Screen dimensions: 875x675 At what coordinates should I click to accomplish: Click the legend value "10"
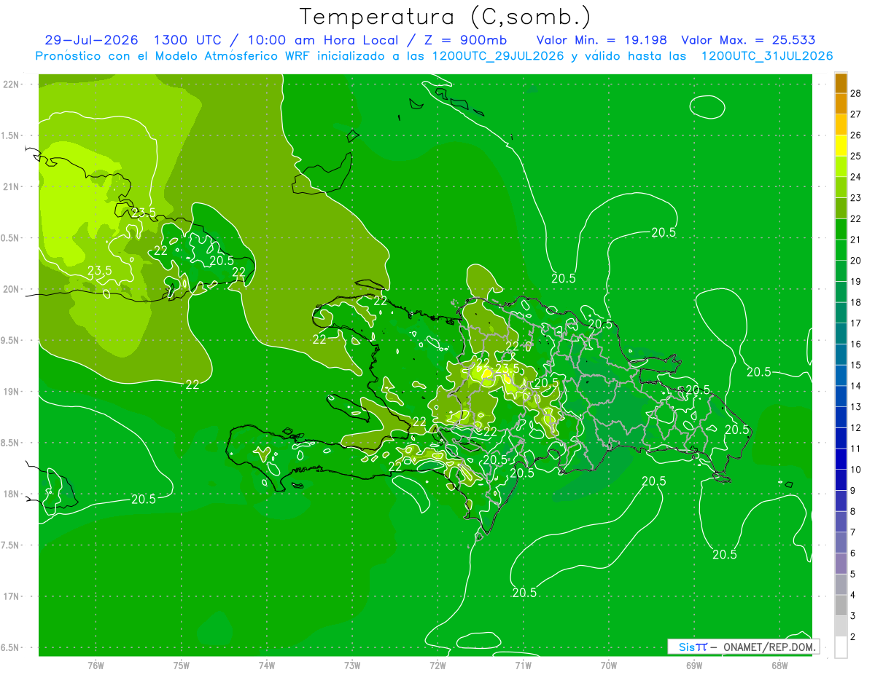855,470
